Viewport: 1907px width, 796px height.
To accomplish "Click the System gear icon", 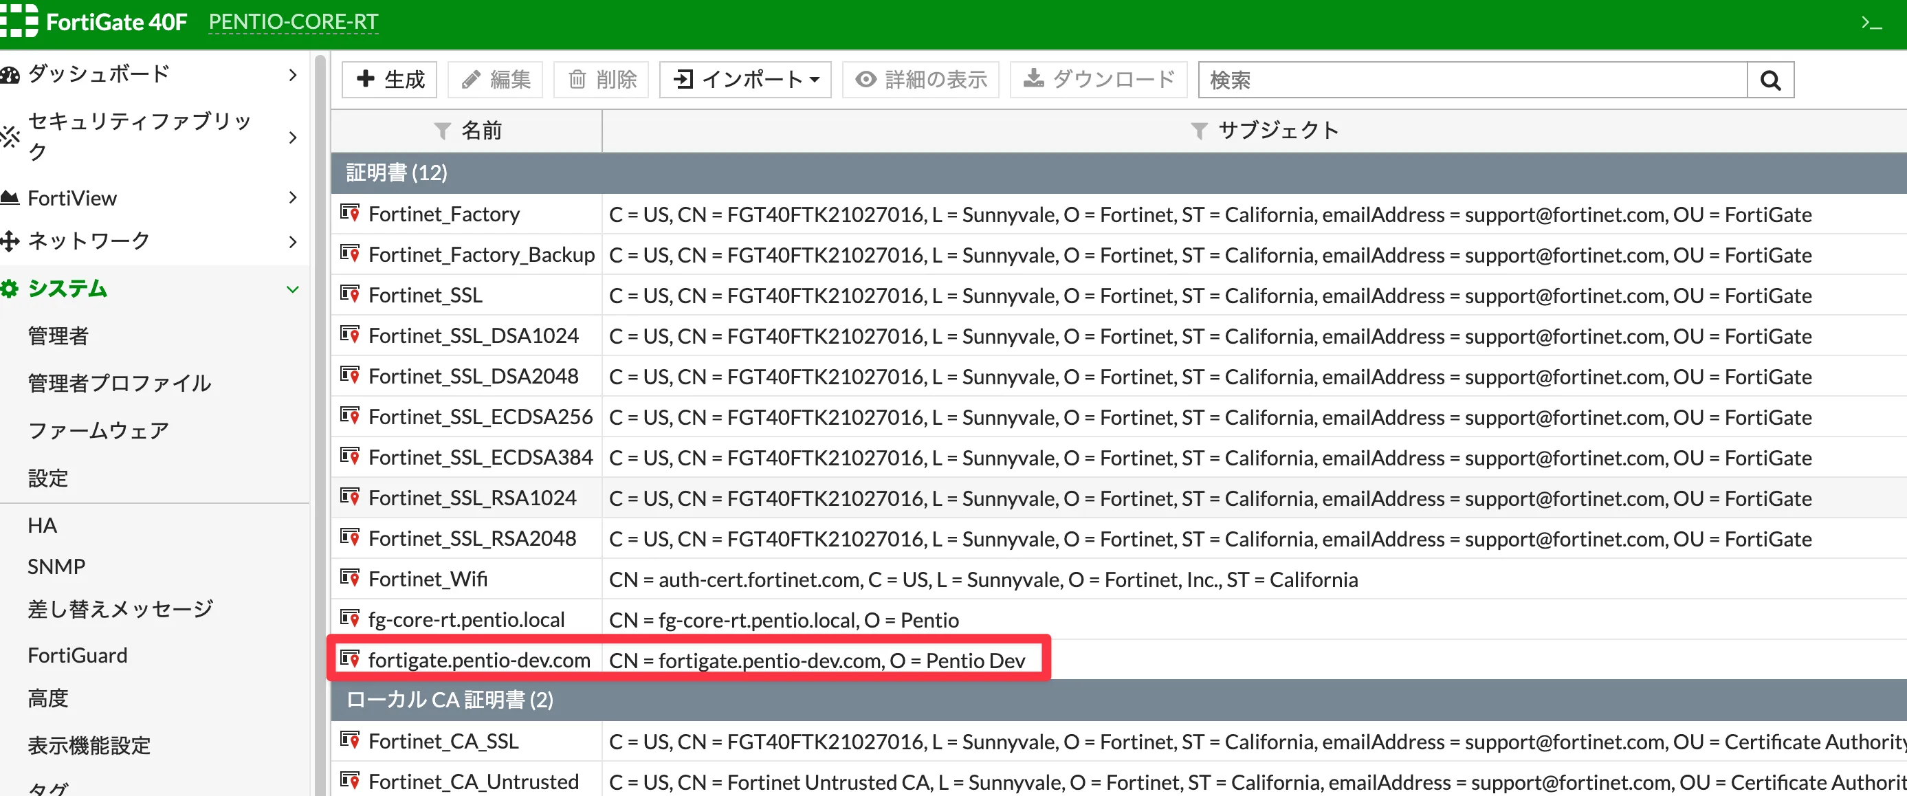I will [10, 289].
